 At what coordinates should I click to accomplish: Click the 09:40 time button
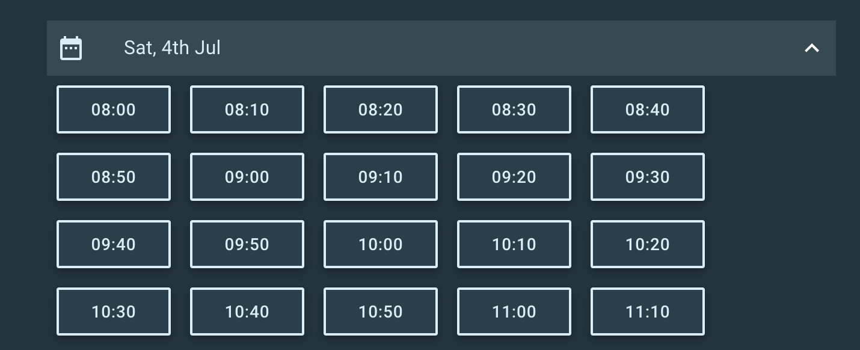(114, 244)
